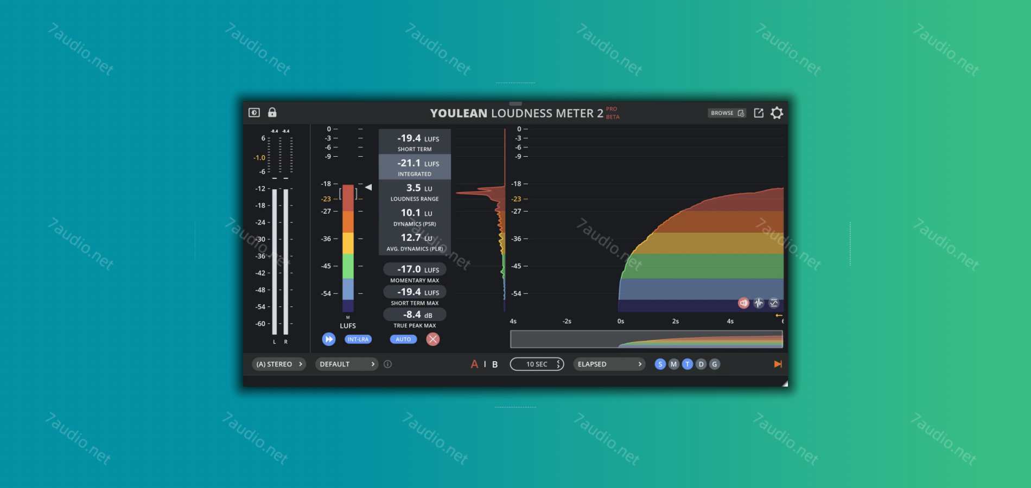This screenshot has height=488, width=1031.
Task: Open the ELAPSED time mode dropdown
Action: coord(609,364)
